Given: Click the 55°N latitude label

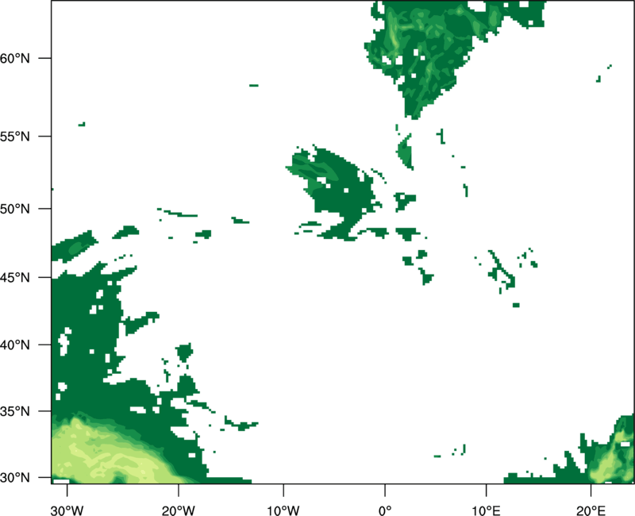Looking at the screenshot, I should tap(15, 137).
